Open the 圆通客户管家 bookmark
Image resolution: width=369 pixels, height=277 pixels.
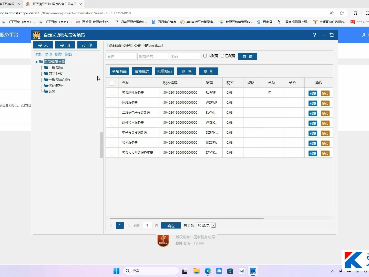coord(164,22)
